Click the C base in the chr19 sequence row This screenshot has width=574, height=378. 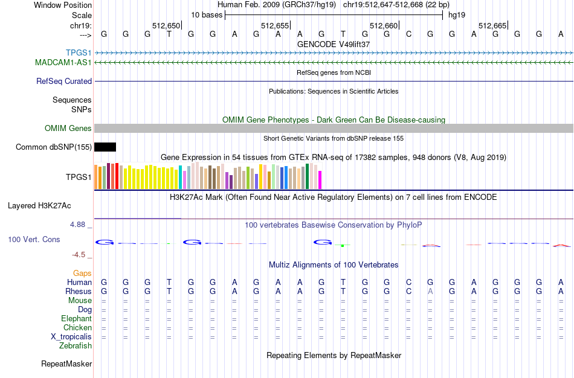[x=408, y=34]
